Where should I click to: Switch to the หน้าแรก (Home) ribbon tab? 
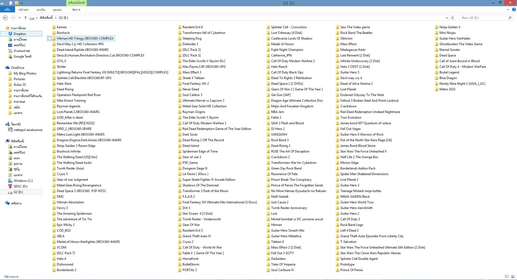(23, 9)
